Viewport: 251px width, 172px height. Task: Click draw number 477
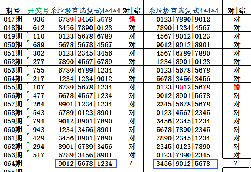coord(39,96)
